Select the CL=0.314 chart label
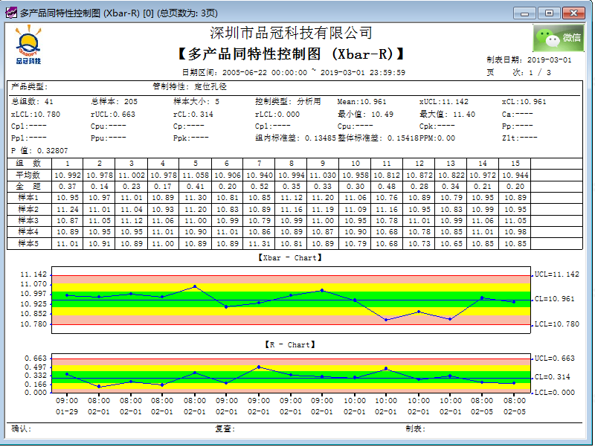595x447 pixels. tap(552, 377)
